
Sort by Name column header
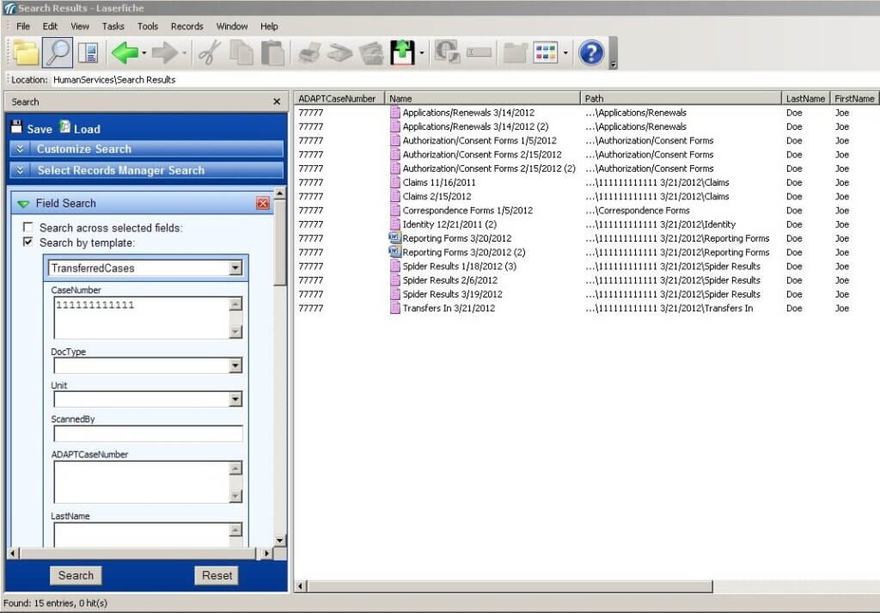point(482,98)
